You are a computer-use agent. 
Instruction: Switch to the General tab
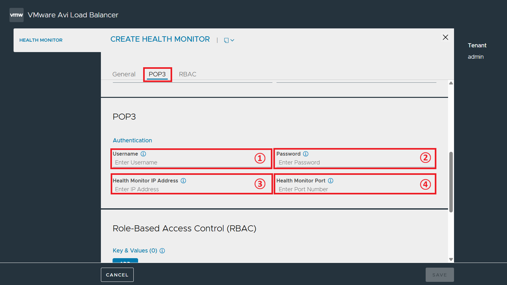[x=124, y=74]
